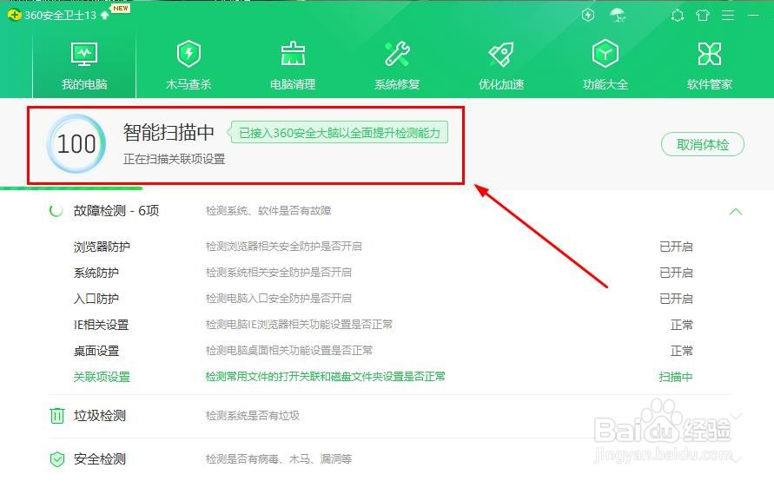Click 取消体检 button
This screenshot has width=774, height=481.
click(x=703, y=144)
